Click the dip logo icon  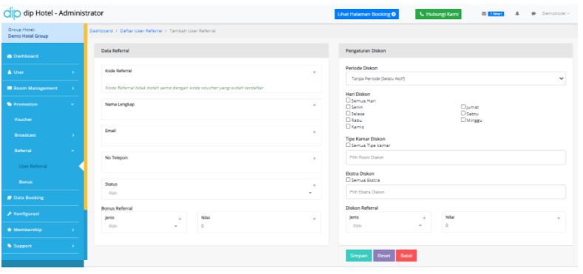point(12,13)
